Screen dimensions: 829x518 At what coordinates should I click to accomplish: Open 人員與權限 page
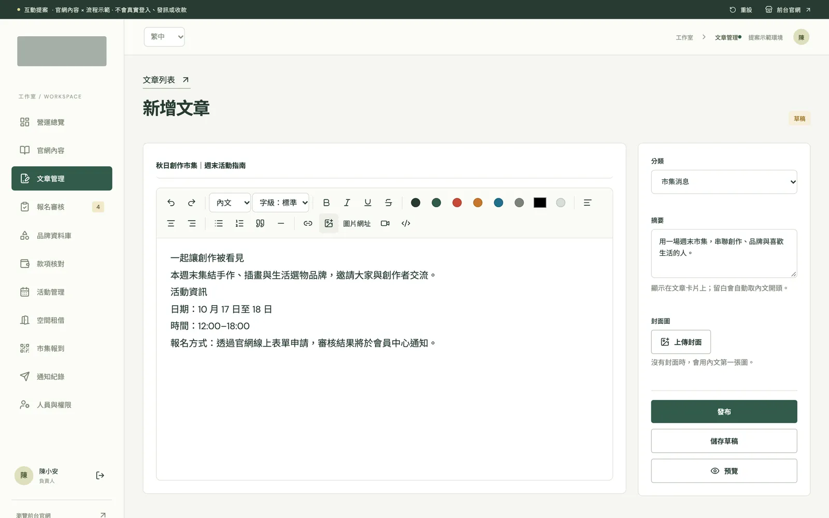click(x=62, y=405)
